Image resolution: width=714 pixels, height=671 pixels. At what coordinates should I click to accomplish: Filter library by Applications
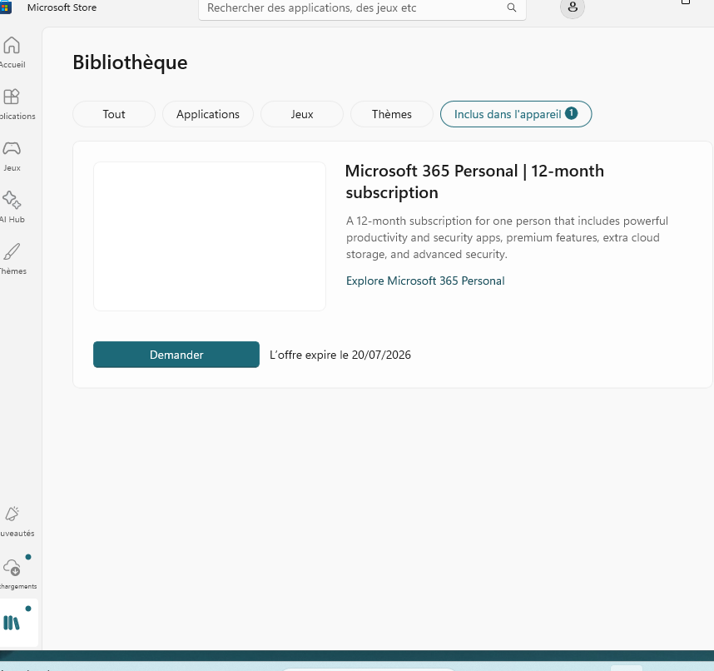point(208,114)
